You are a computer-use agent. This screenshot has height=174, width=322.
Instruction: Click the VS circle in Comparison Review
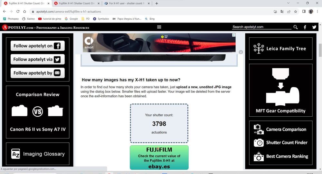click(38, 111)
